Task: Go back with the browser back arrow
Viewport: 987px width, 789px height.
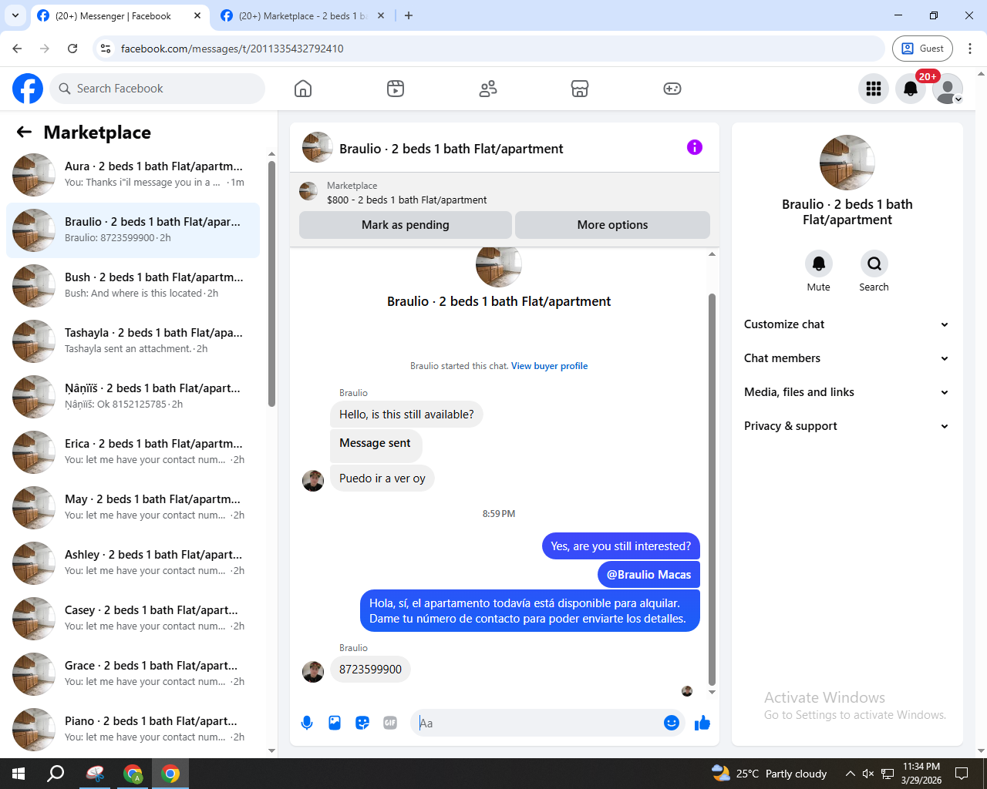Action: [x=17, y=49]
